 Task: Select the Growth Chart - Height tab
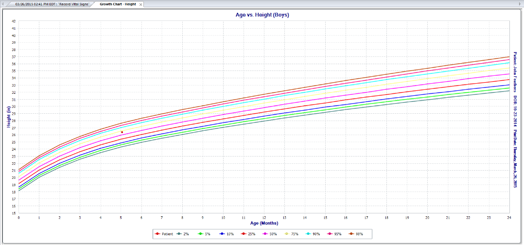coord(118,4)
